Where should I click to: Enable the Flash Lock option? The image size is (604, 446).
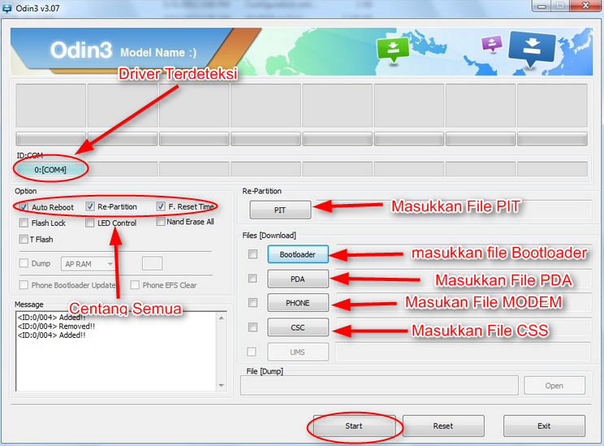pos(24,223)
